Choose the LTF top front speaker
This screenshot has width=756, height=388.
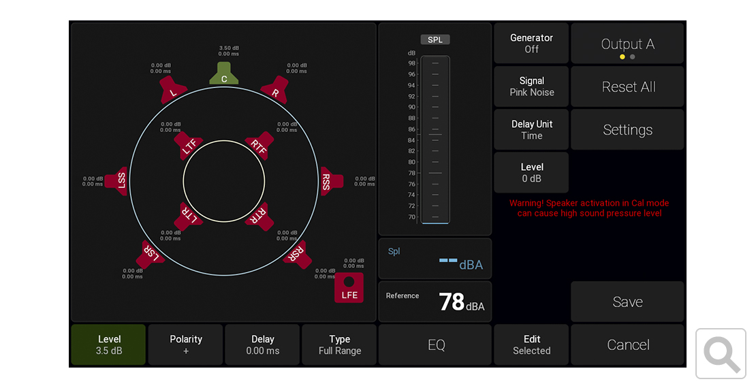pyautogui.click(x=188, y=145)
